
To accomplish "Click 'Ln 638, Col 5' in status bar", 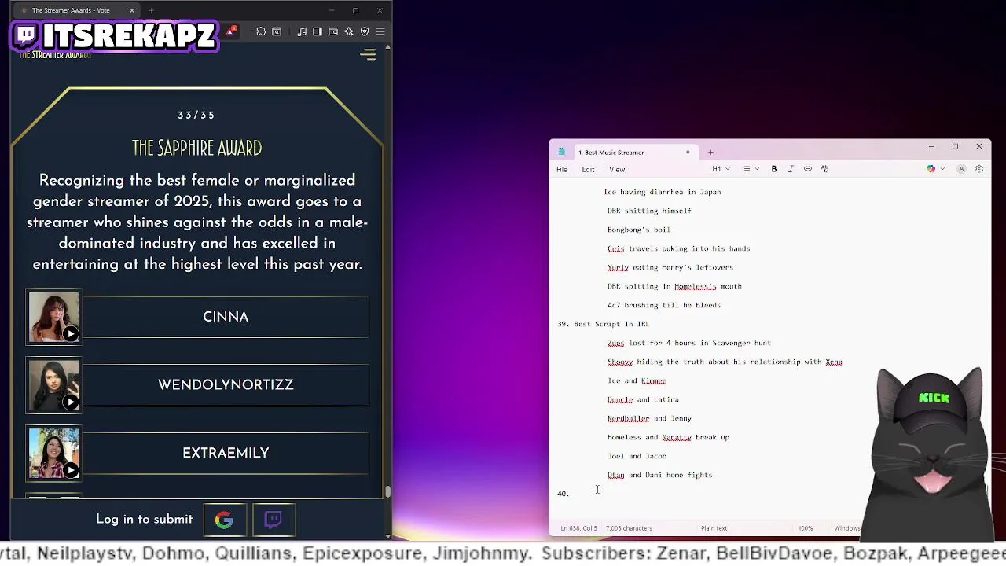I will point(578,528).
